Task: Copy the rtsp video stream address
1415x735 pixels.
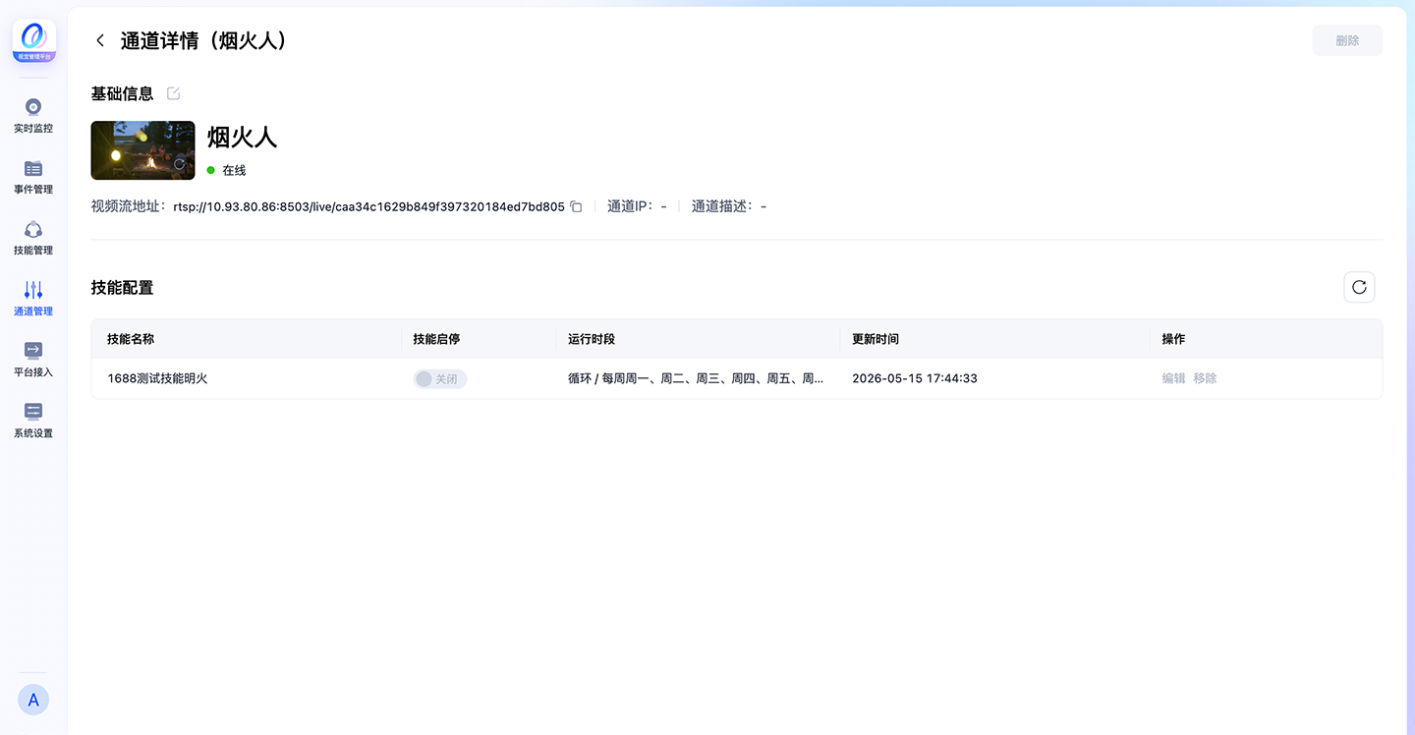Action: (577, 206)
